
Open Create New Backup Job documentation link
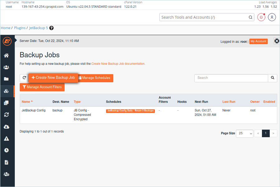(x=118, y=64)
